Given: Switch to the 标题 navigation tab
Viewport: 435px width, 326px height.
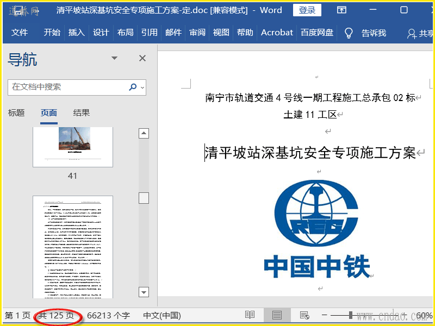Looking at the screenshot, I should (16, 113).
